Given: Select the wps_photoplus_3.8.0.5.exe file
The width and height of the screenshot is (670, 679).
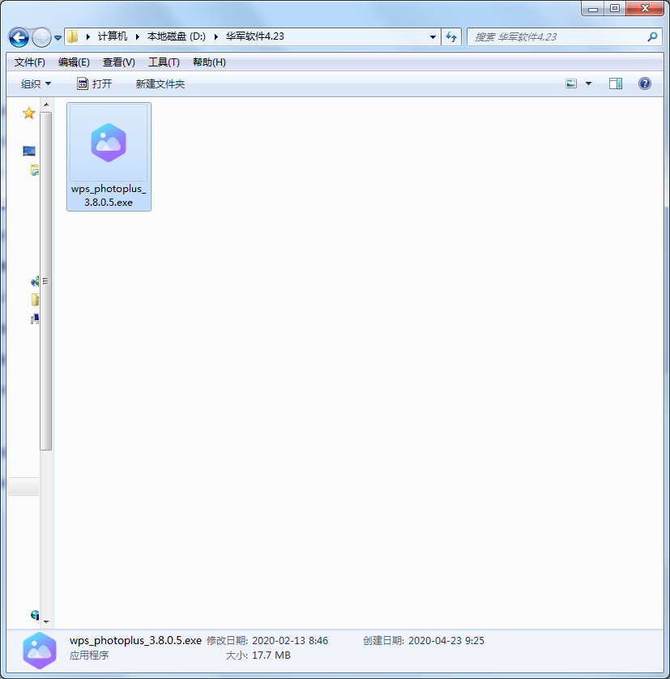Looking at the screenshot, I should click(x=109, y=156).
